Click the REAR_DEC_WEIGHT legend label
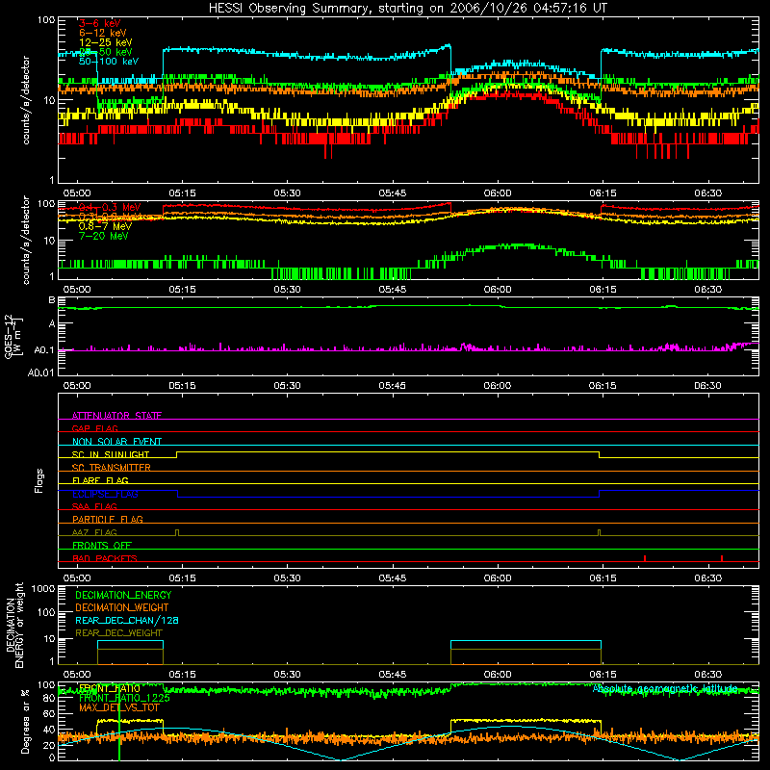The height and width of the screenshot is (770, 770). coord(118,633)
